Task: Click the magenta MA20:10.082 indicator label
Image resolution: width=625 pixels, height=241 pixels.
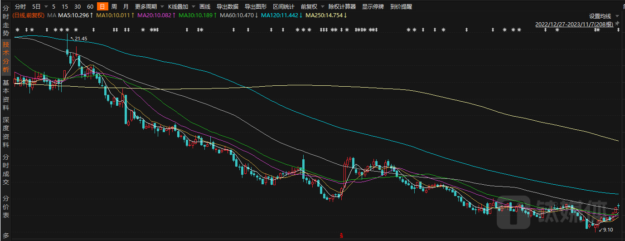Action: 154,15
